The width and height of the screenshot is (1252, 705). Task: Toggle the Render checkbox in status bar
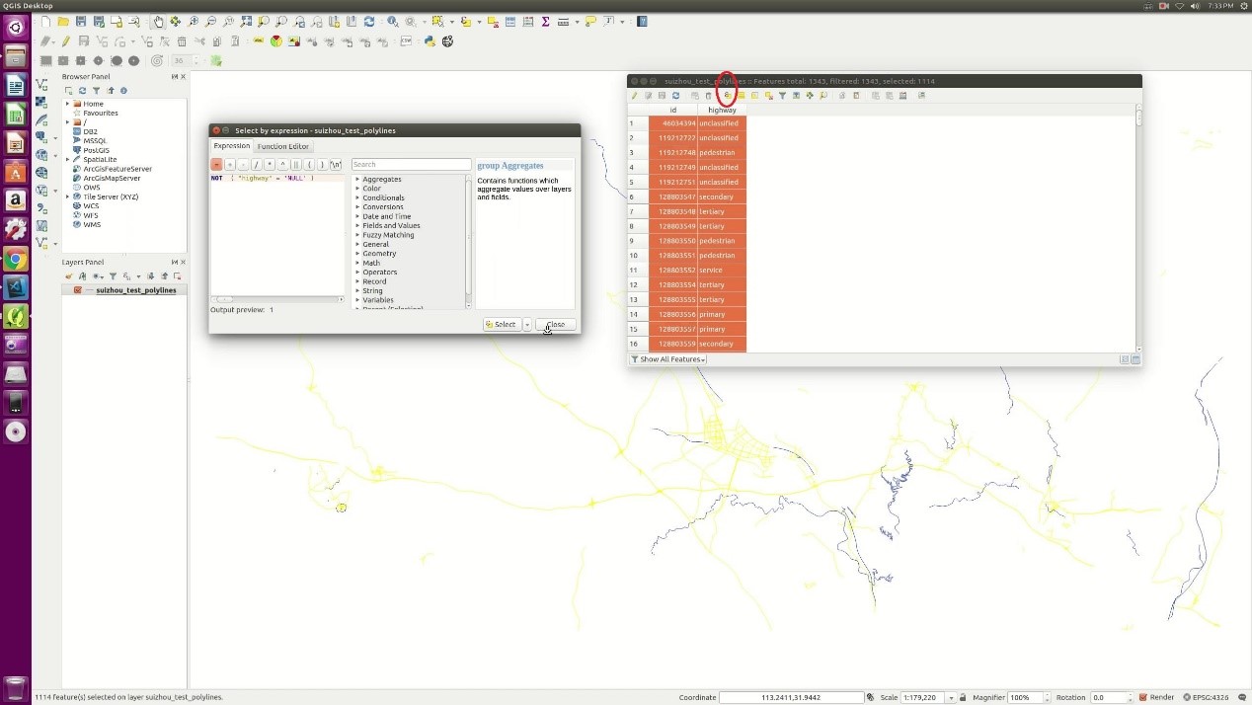(x=1143, y=697)
